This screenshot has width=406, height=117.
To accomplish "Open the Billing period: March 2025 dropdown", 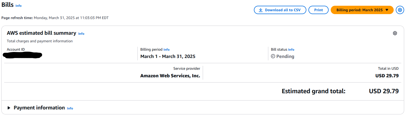I will tap(362, 10).
